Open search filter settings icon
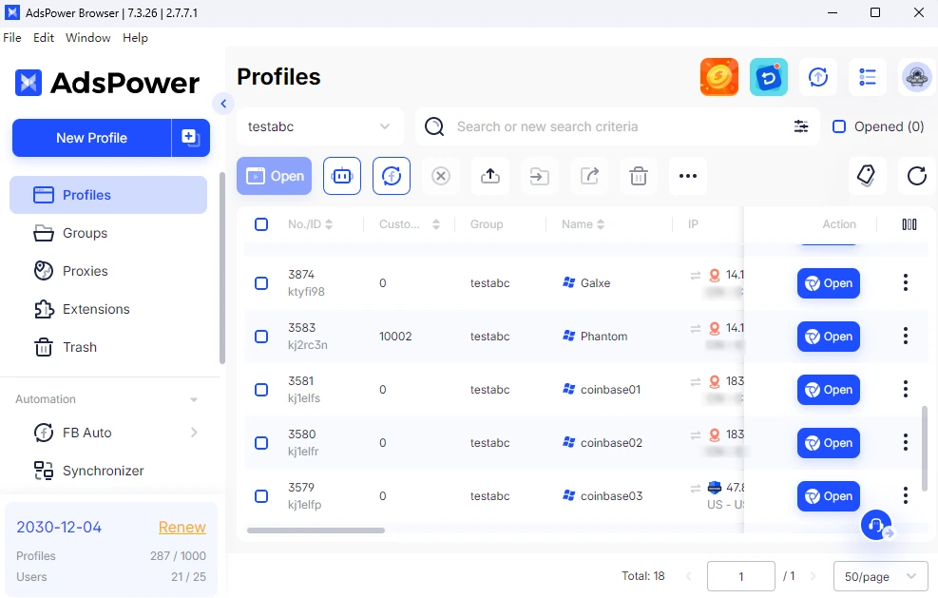Screen dimensions: 938x598 tap(801, 126)
